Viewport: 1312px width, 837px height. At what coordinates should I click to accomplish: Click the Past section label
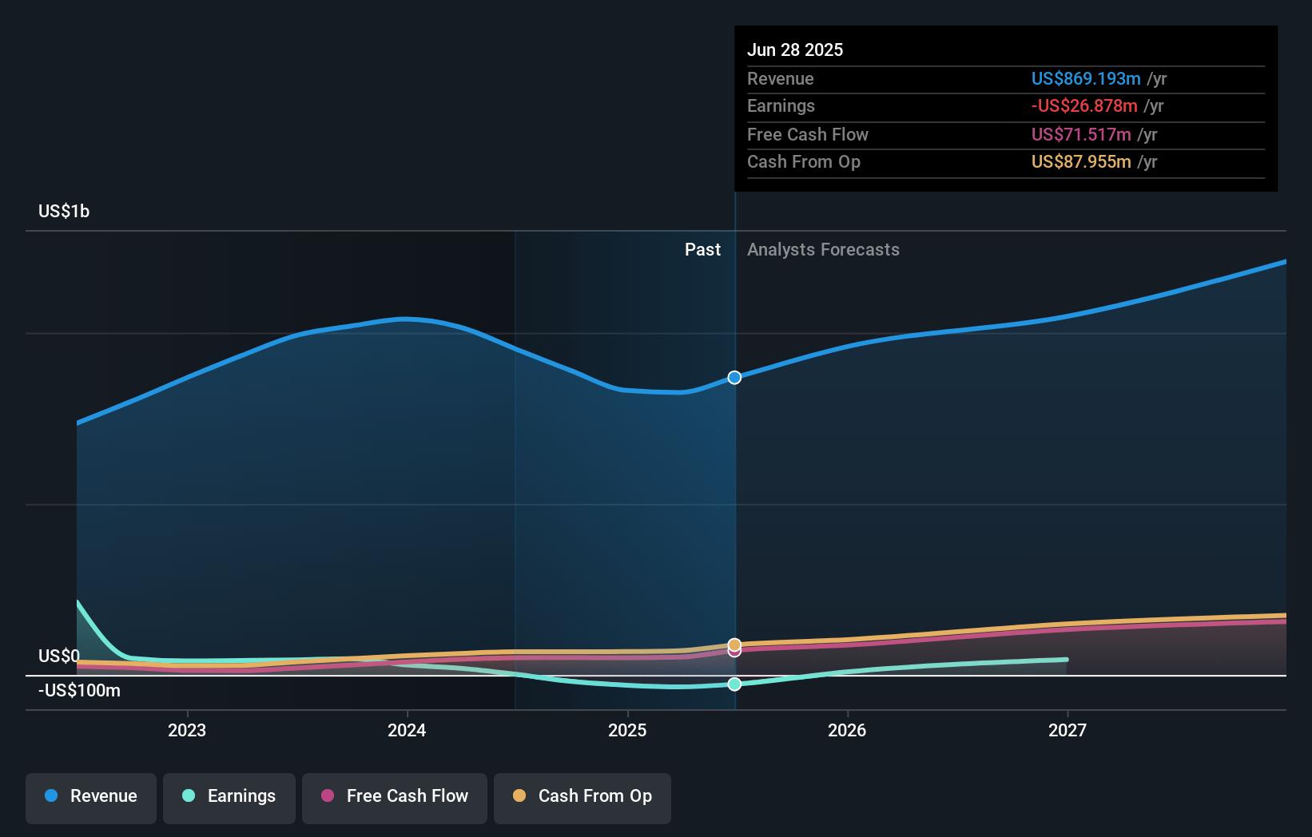(702, 249)
